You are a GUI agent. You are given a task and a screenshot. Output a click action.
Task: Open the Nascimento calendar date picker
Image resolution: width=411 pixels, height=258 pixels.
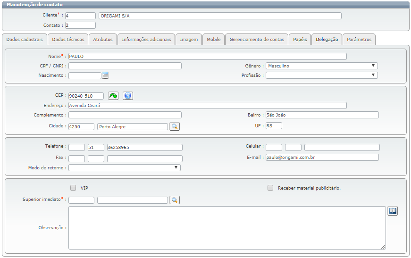pyautogui.click(x=106, y=75)
